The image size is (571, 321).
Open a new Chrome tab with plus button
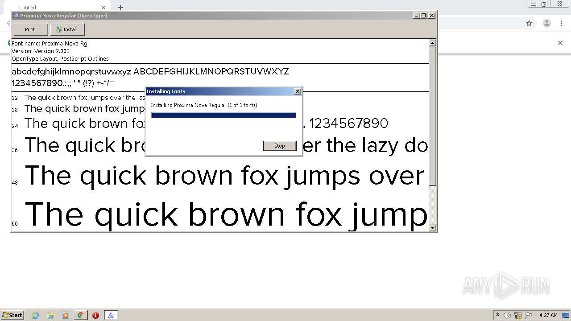[120, 8]
